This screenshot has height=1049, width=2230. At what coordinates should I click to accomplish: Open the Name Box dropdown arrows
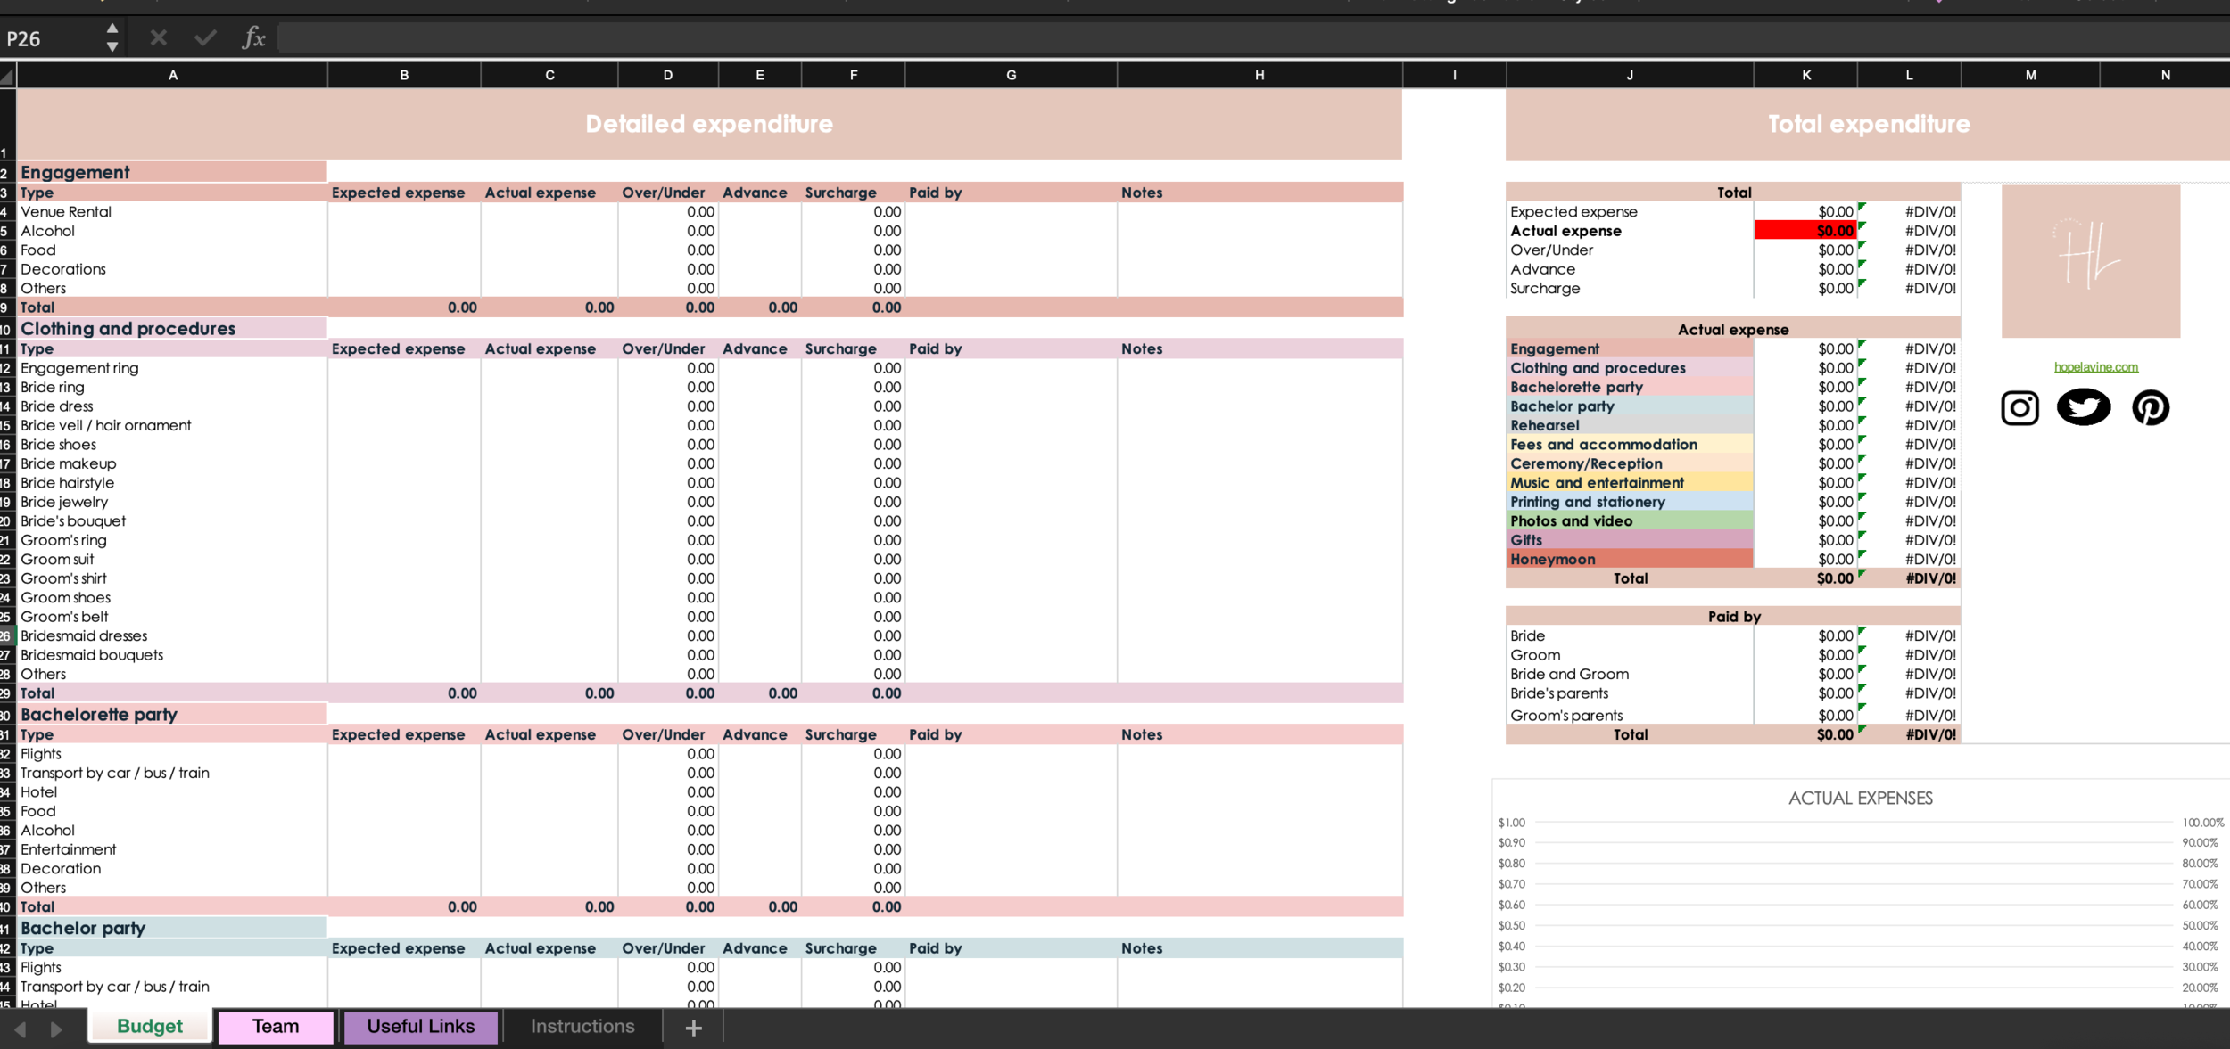pos(112,37)
